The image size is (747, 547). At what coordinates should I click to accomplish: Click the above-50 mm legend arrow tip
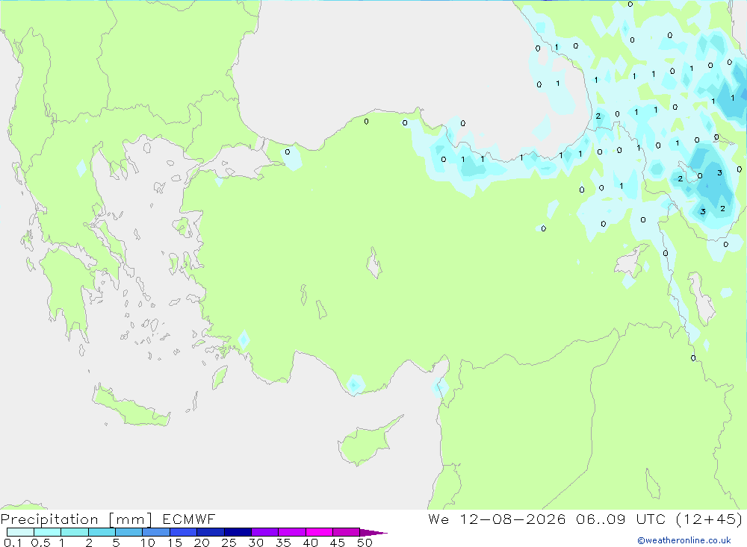tap(374, 532)
